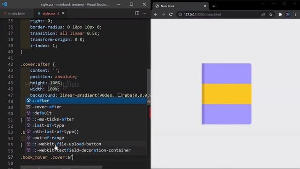300x169 pixels.
Task: Select the :out-of-range suggestion
Action: 86,138
